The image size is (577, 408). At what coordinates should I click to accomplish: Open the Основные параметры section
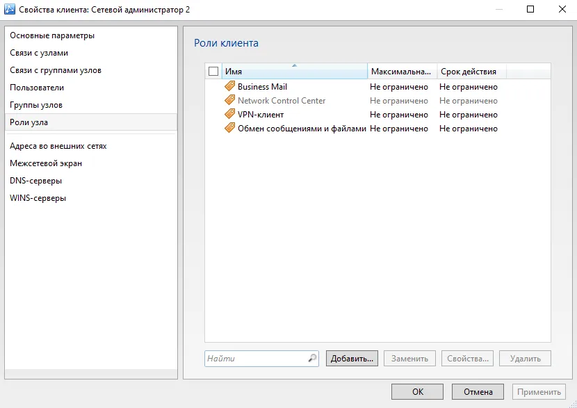tap(91, 35)
